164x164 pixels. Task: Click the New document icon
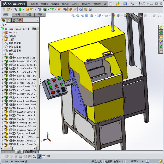click(111, 4)
